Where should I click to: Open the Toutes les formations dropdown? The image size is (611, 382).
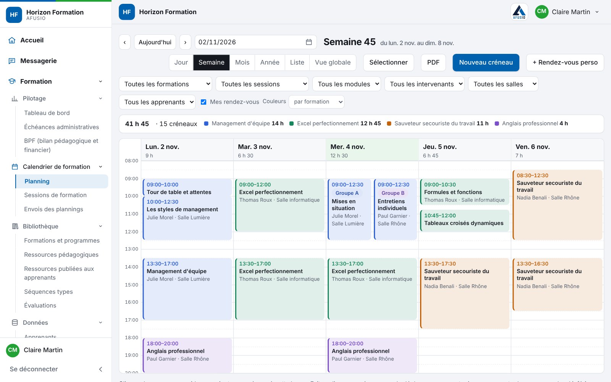pyautogui.click(x=165, y=84)
